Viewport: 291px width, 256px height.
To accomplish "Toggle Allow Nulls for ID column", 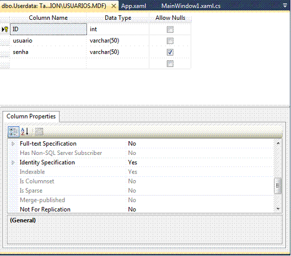I will pyautogui.click(x=170, y=30).
